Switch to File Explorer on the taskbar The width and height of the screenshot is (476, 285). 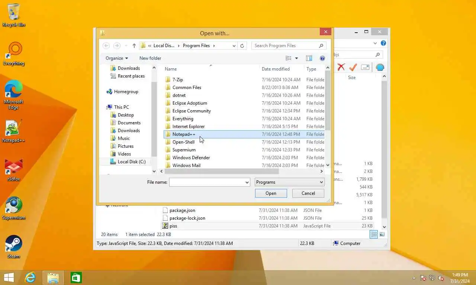click(53, 277)
